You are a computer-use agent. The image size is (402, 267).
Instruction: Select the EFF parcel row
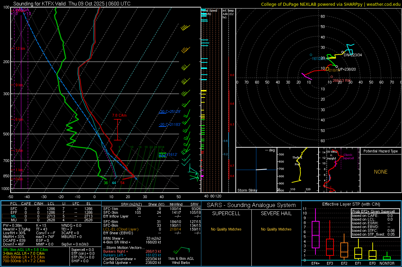tap(51, 212)
